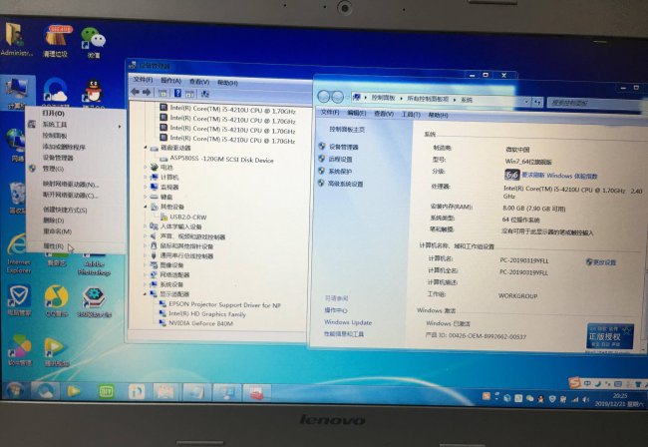Open the QQ Music desktop icon

coord(56,300)
